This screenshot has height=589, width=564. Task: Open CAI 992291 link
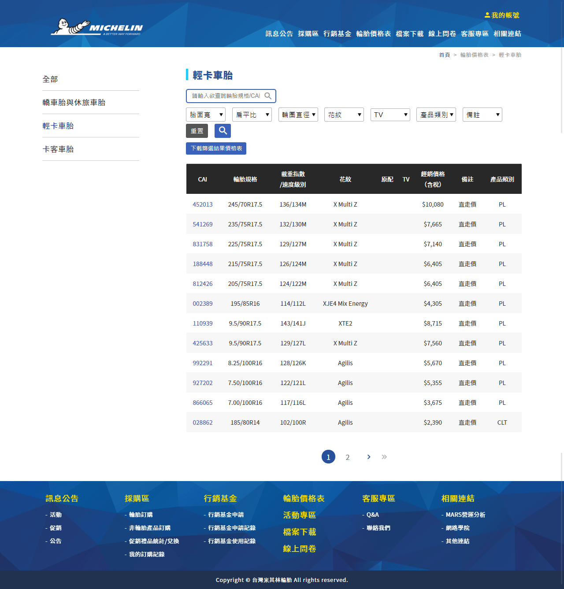pyautogui.click(x=203, y=363)
